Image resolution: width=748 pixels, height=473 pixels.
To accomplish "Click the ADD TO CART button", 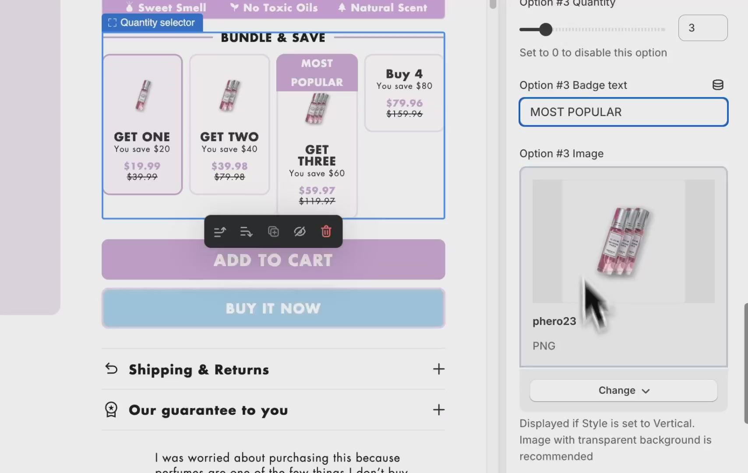I will (x=273, y=259).
